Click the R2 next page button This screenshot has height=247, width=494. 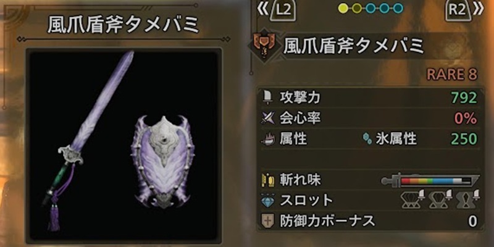[458, 11]
